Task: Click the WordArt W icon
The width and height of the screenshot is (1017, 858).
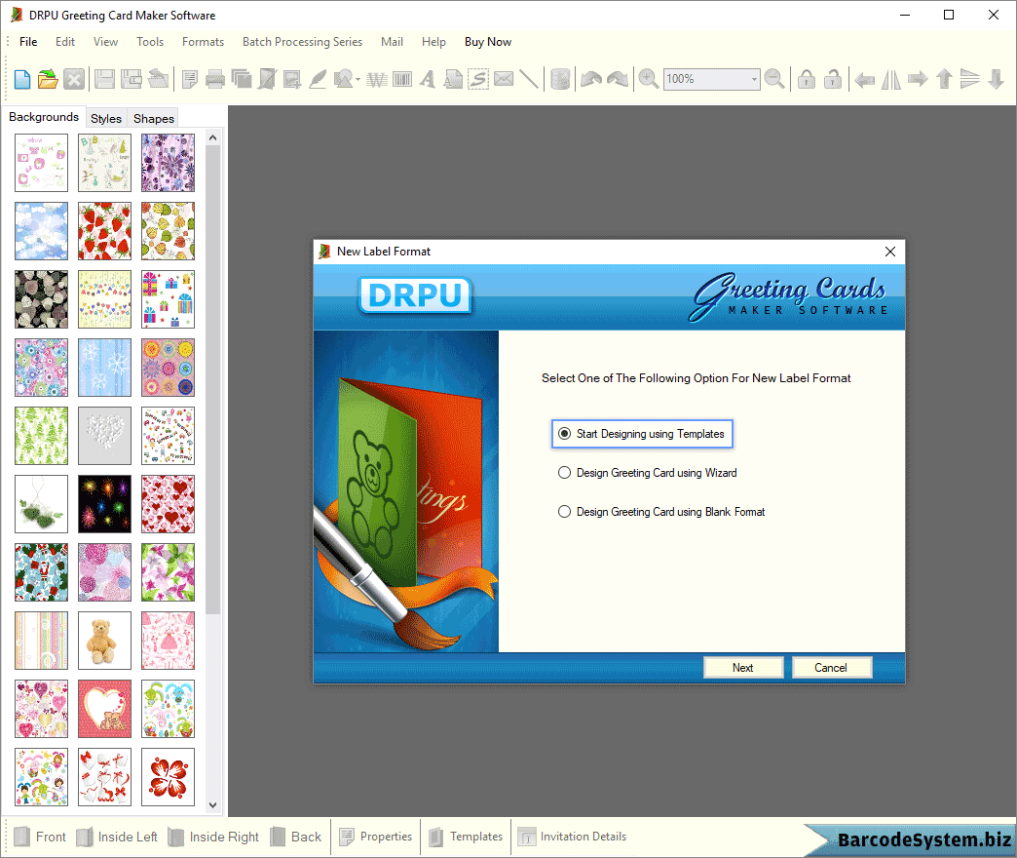Action: click(x=376, y=79)
